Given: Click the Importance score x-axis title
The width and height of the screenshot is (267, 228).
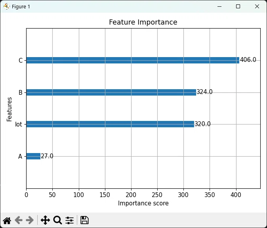Looking at the screenshot, I should coord(143,203).
